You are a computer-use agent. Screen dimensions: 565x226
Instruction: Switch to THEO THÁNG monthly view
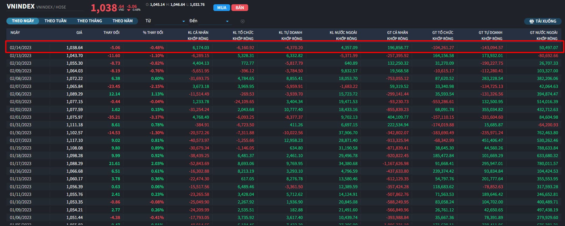89,21
